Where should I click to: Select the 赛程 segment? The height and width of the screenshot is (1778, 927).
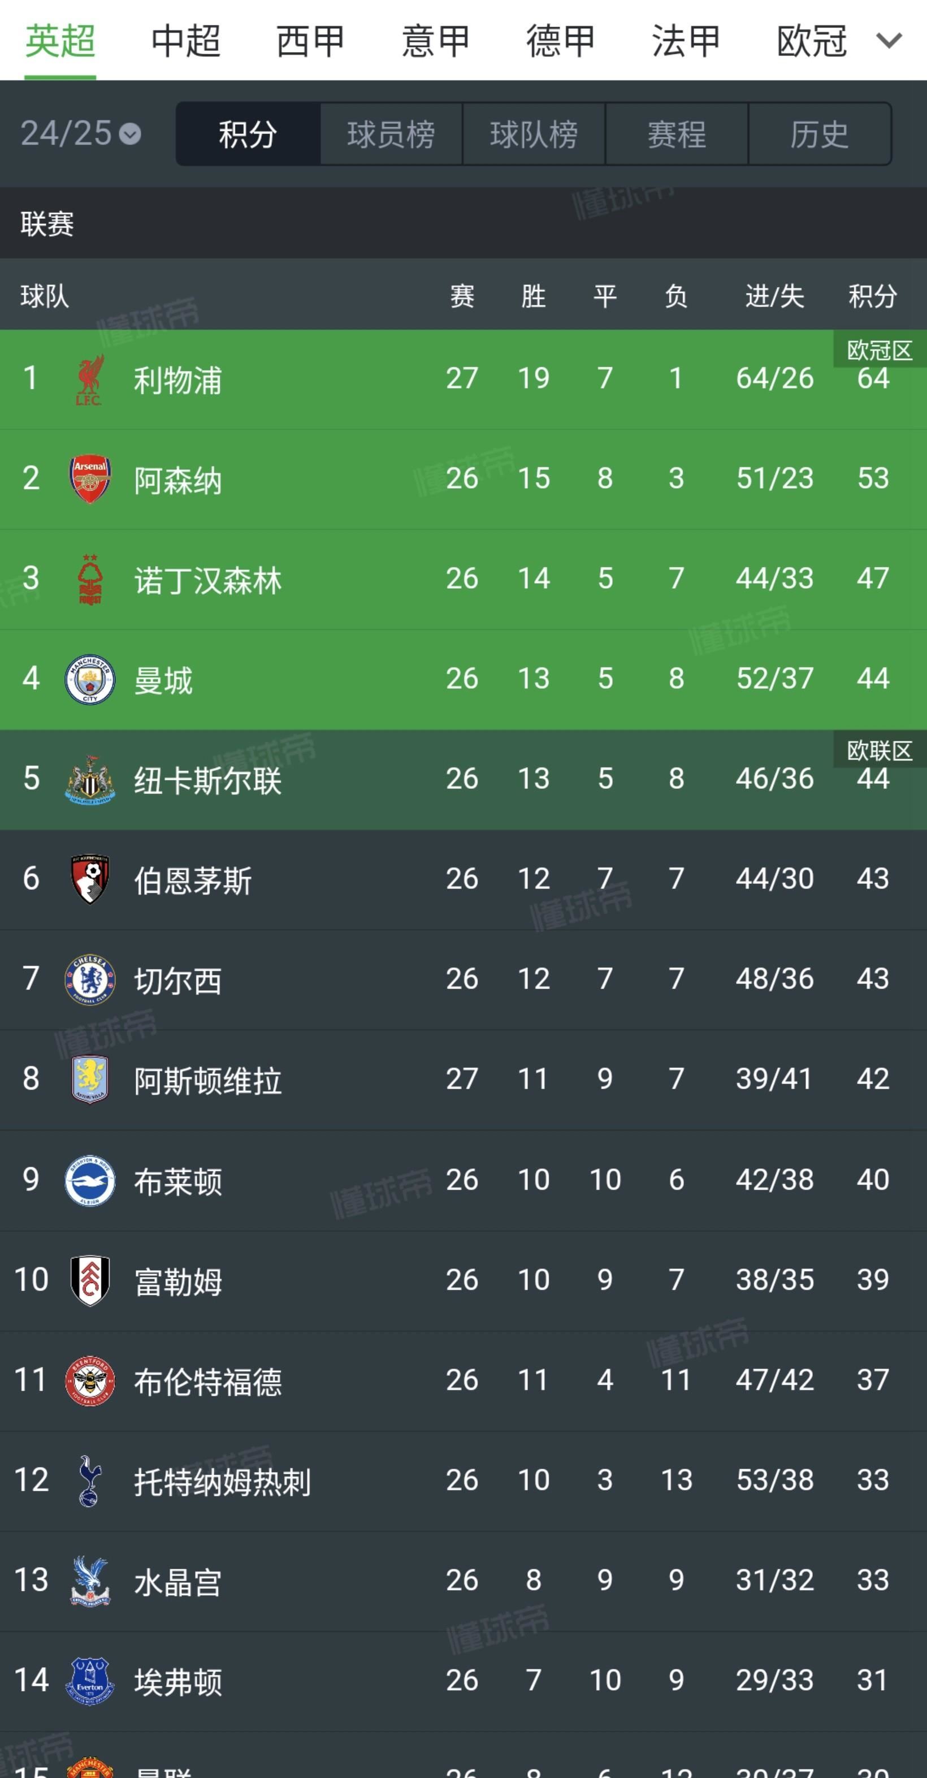click(677, 134)
